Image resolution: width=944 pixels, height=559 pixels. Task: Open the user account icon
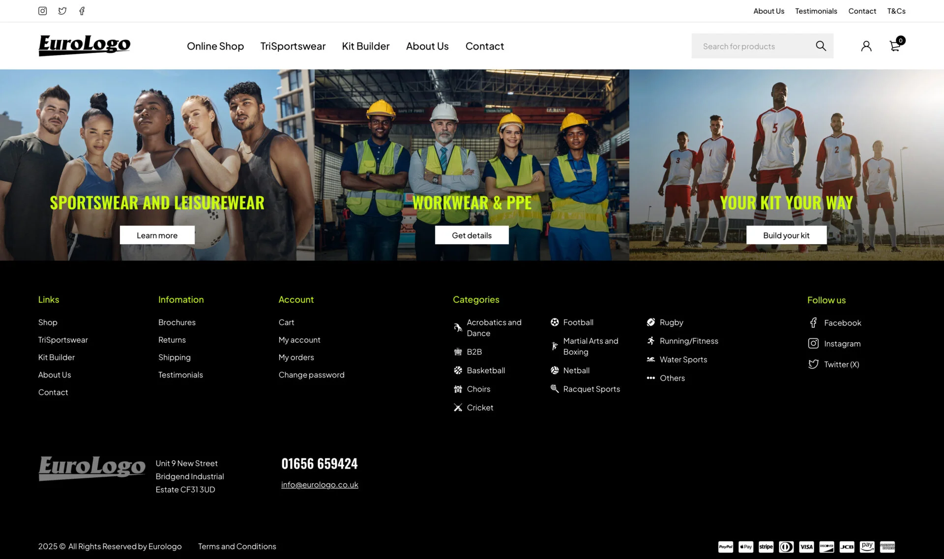[x=866, y=46]
